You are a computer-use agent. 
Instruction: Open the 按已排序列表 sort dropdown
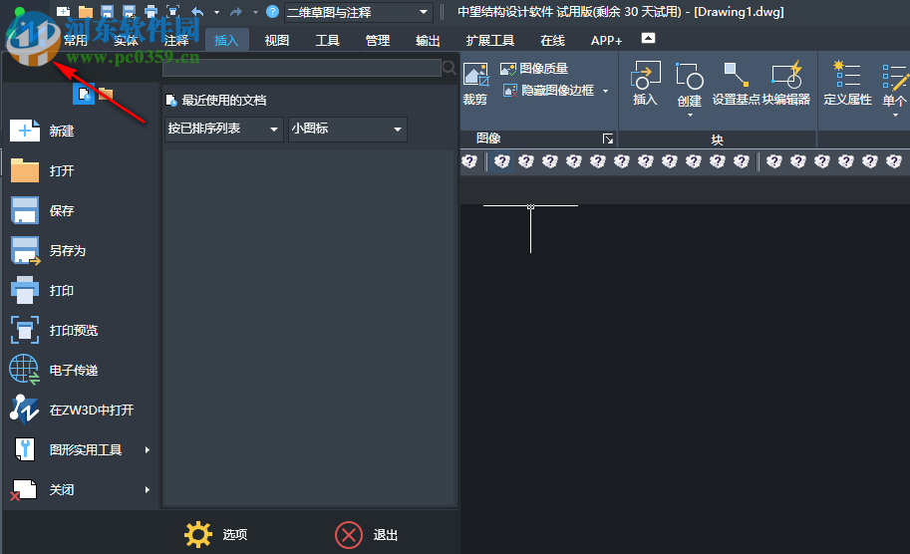point(223,129)
